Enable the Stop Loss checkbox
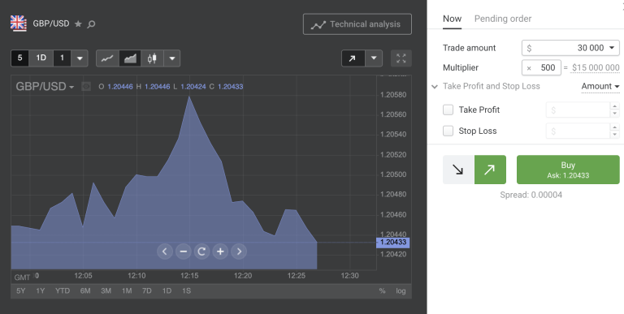Screen dimensions: 624x314 point(448,131)
